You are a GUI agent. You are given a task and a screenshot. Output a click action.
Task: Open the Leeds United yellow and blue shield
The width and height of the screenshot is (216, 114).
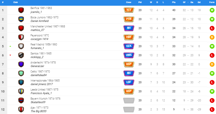coord(21,91)
